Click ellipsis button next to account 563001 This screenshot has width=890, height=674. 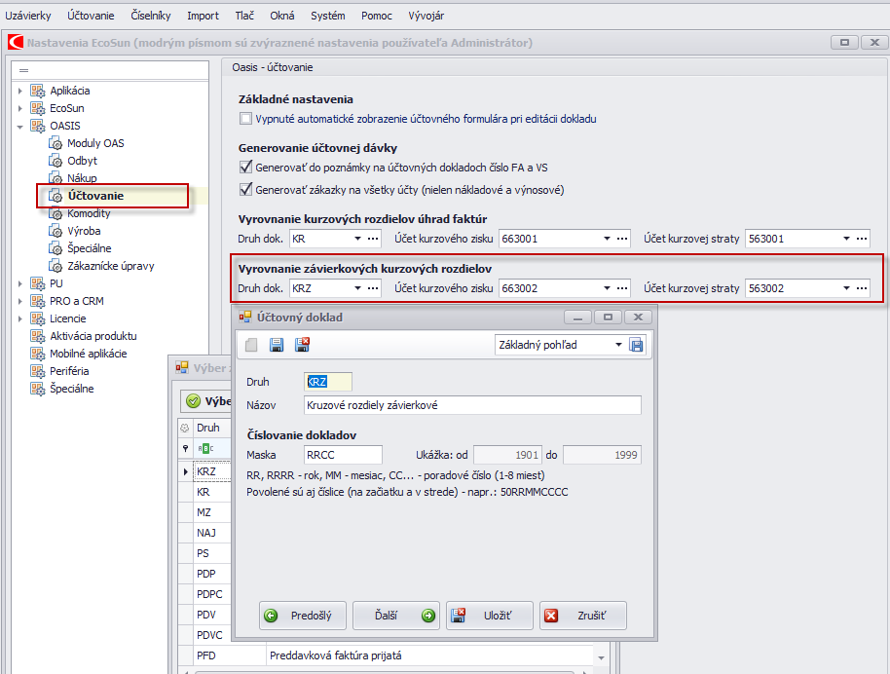[860, 238]
